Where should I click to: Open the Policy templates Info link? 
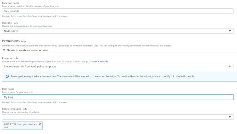tap(25, 109)
